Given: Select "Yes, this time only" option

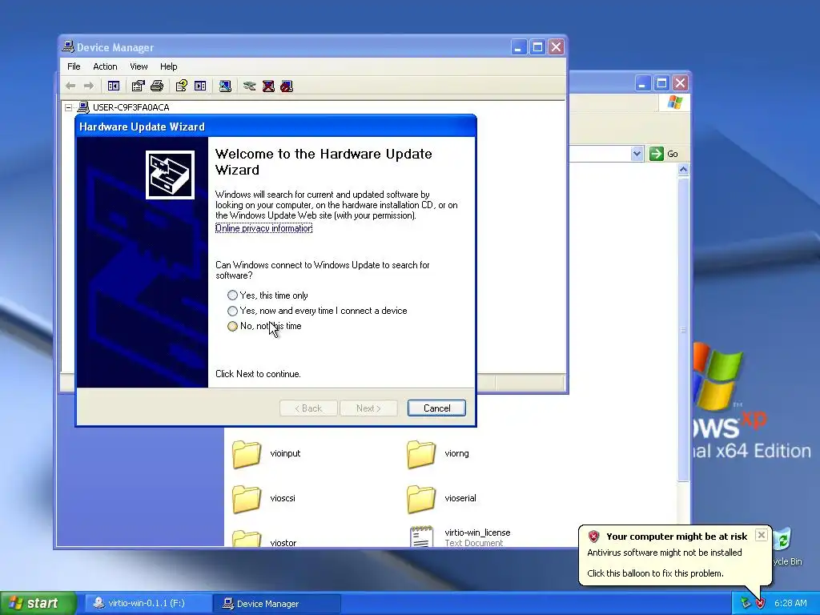Looking at the screenshot, I should pyautogui.click(x=233, y=295).
